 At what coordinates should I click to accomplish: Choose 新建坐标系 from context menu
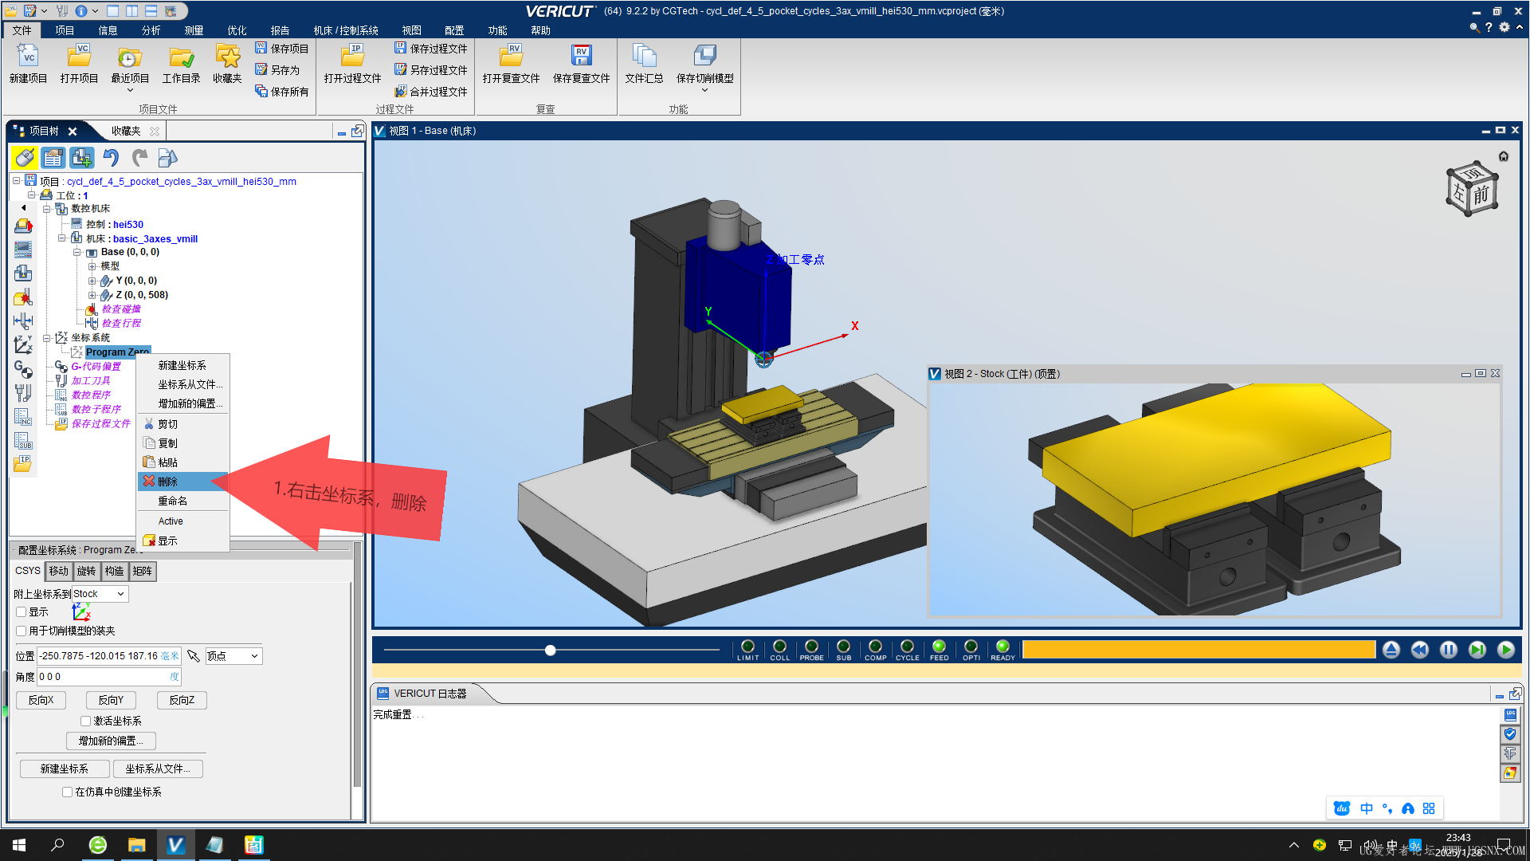[183, 365]
